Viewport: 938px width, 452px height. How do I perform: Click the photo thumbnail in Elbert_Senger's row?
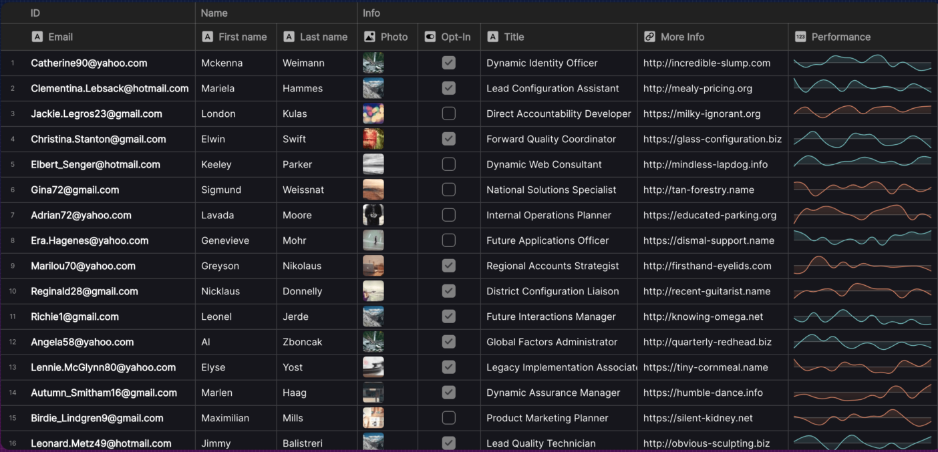click(372, 164)
